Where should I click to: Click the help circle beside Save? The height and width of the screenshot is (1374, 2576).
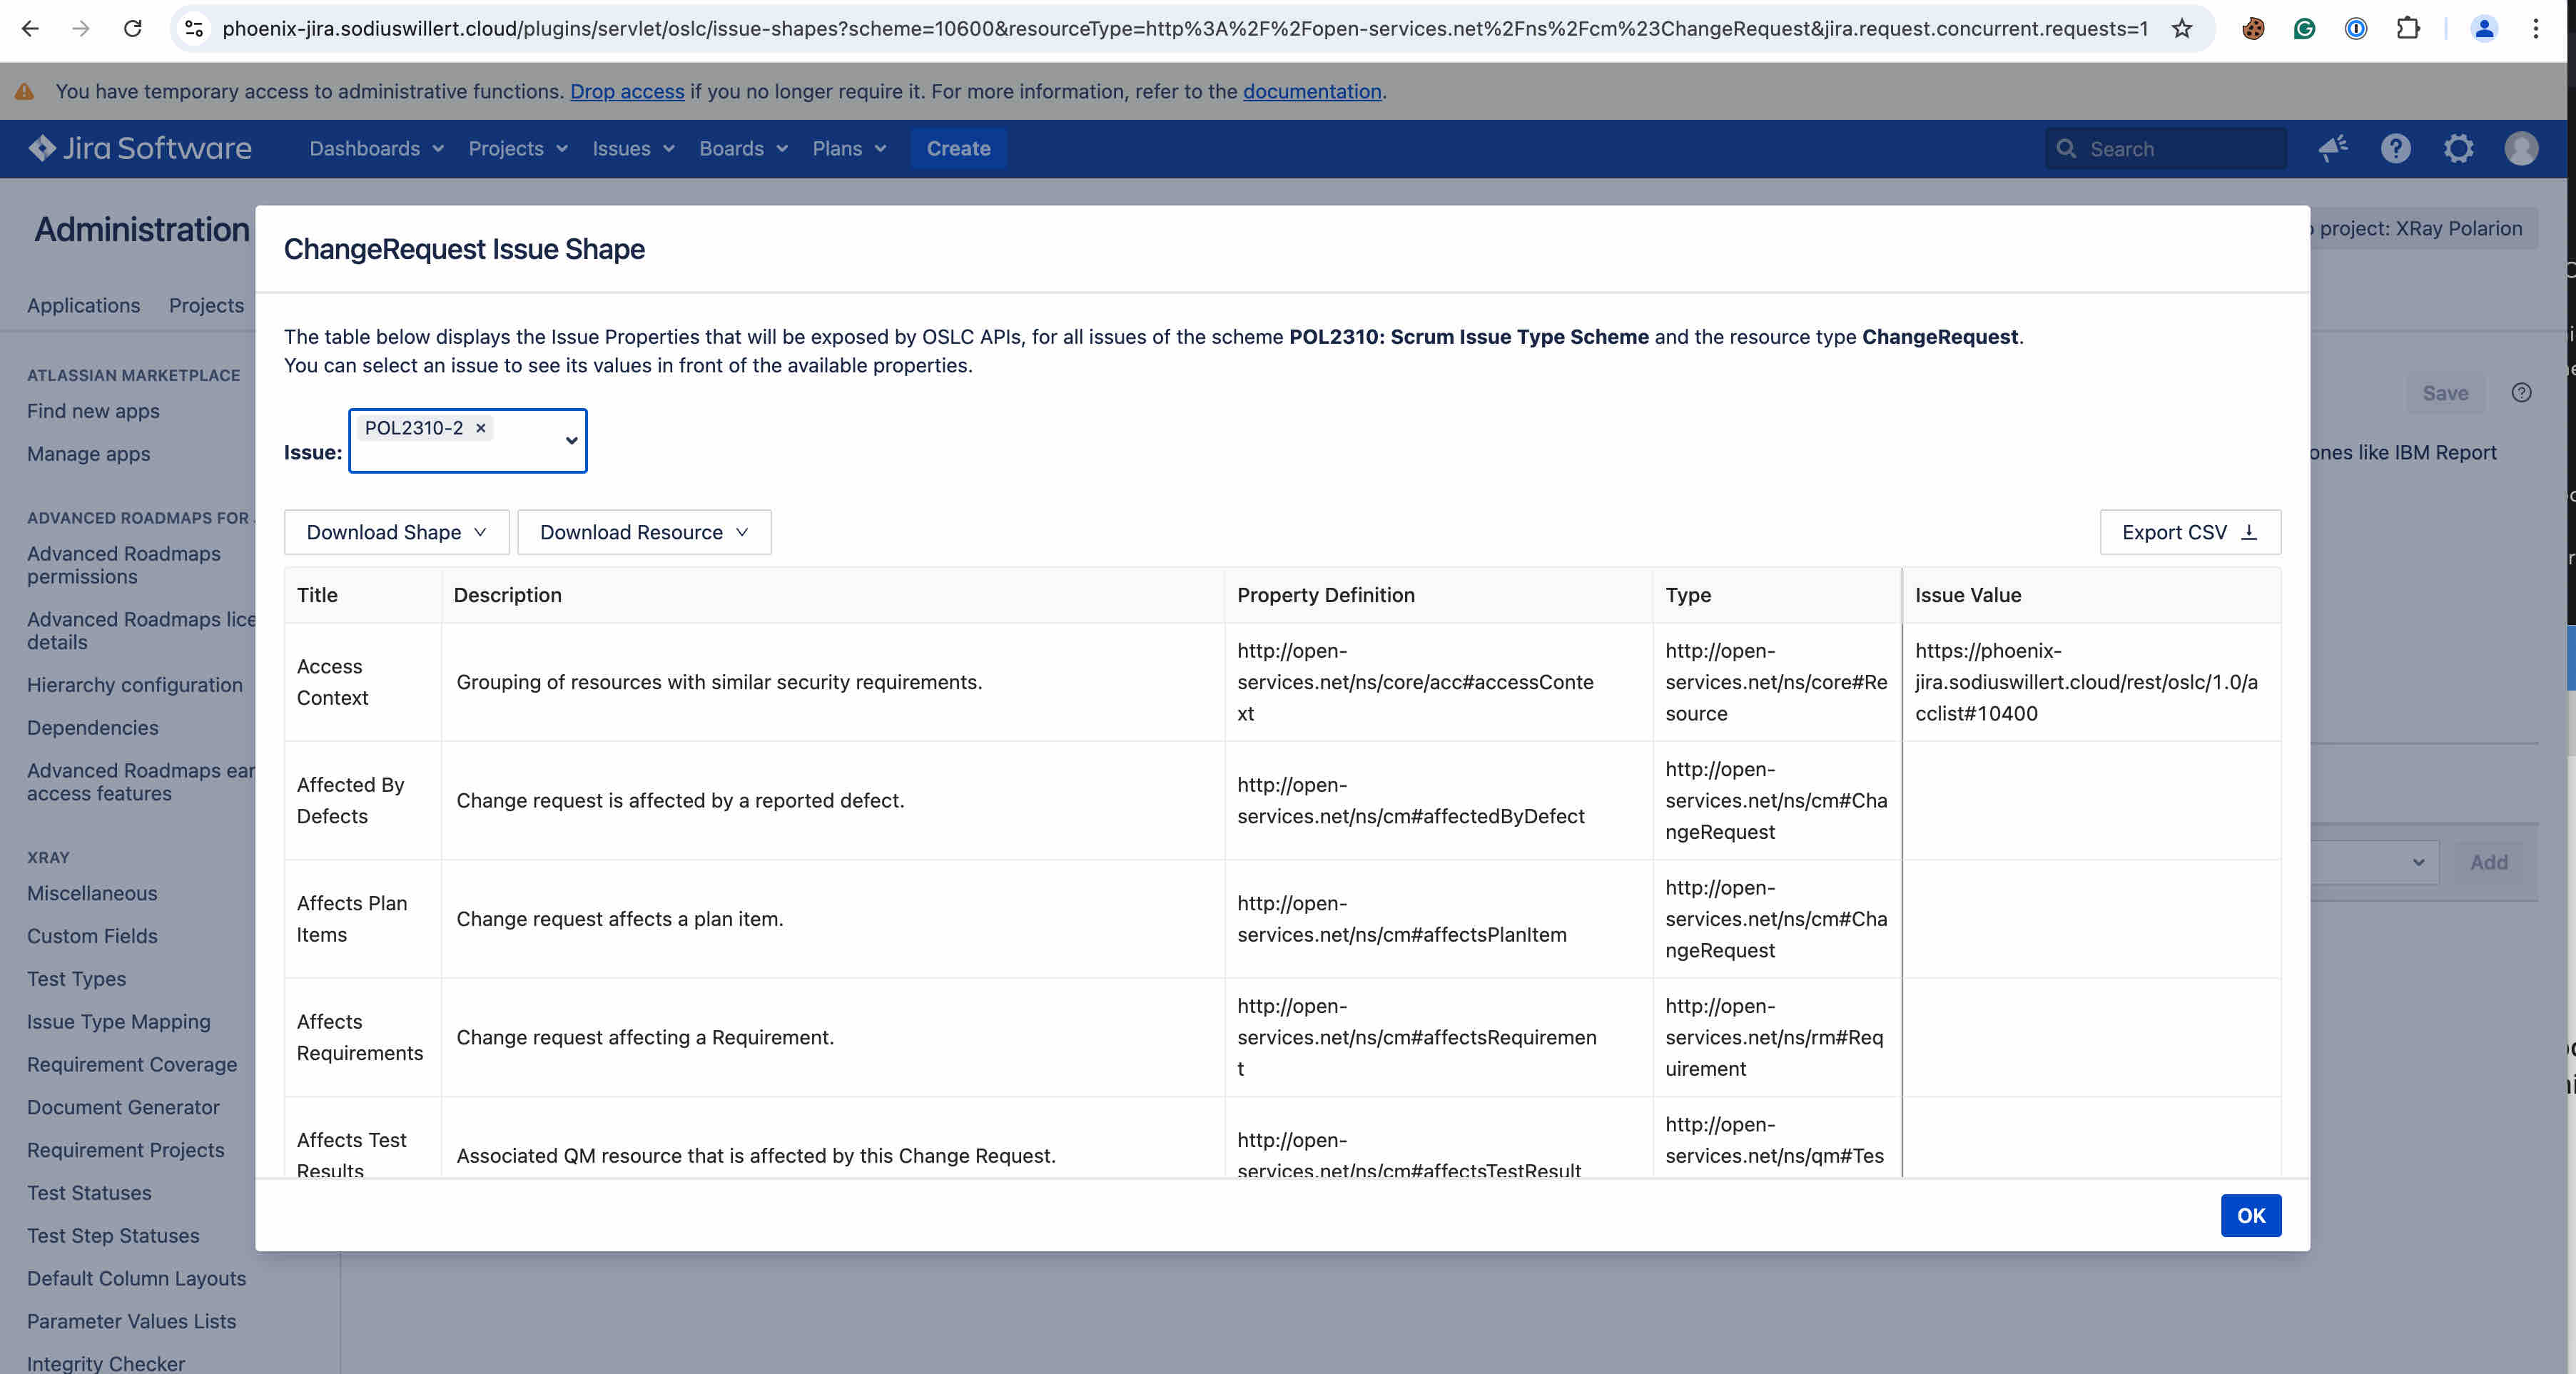click(x=2522, y=393)
